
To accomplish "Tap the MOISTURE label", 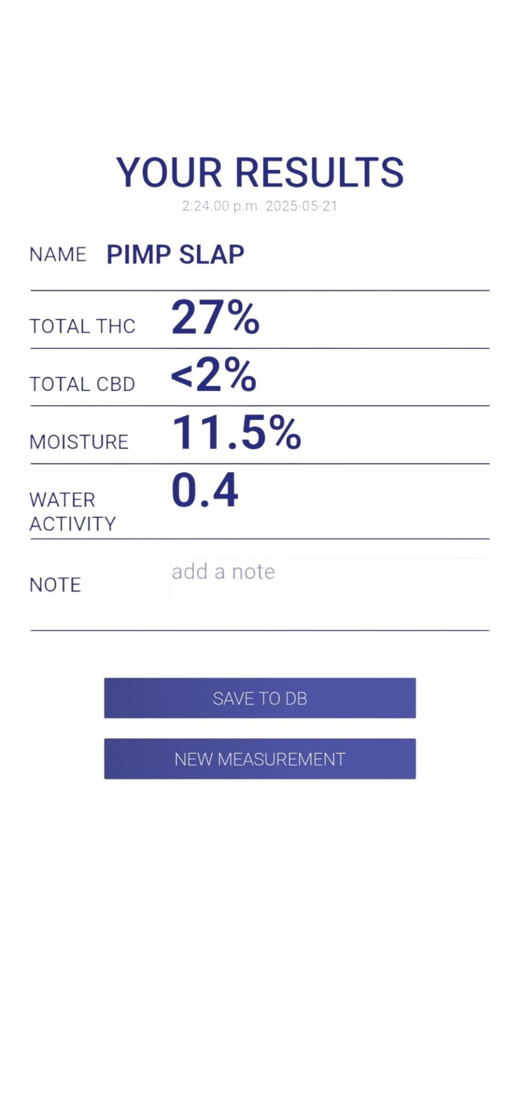I will tap(79, 442).
